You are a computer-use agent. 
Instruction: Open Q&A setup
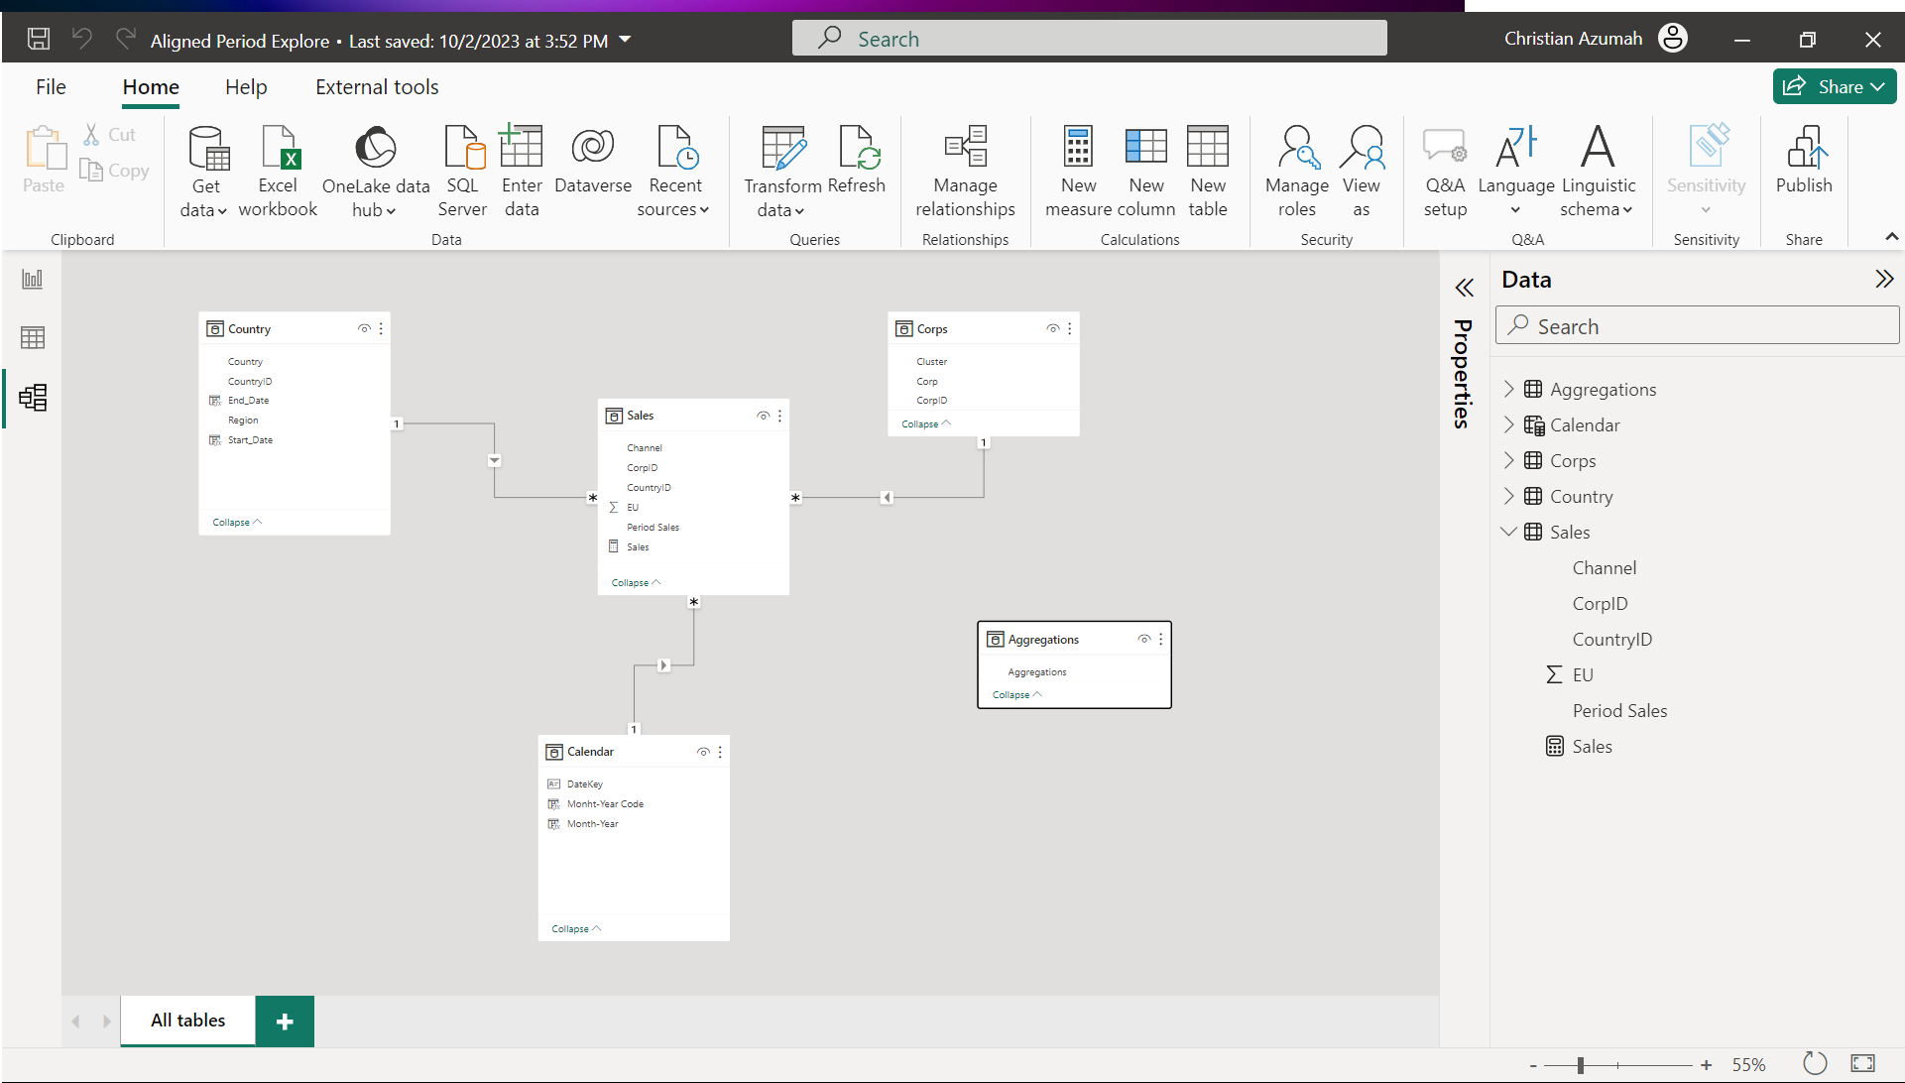click(x=1445, y=172)
